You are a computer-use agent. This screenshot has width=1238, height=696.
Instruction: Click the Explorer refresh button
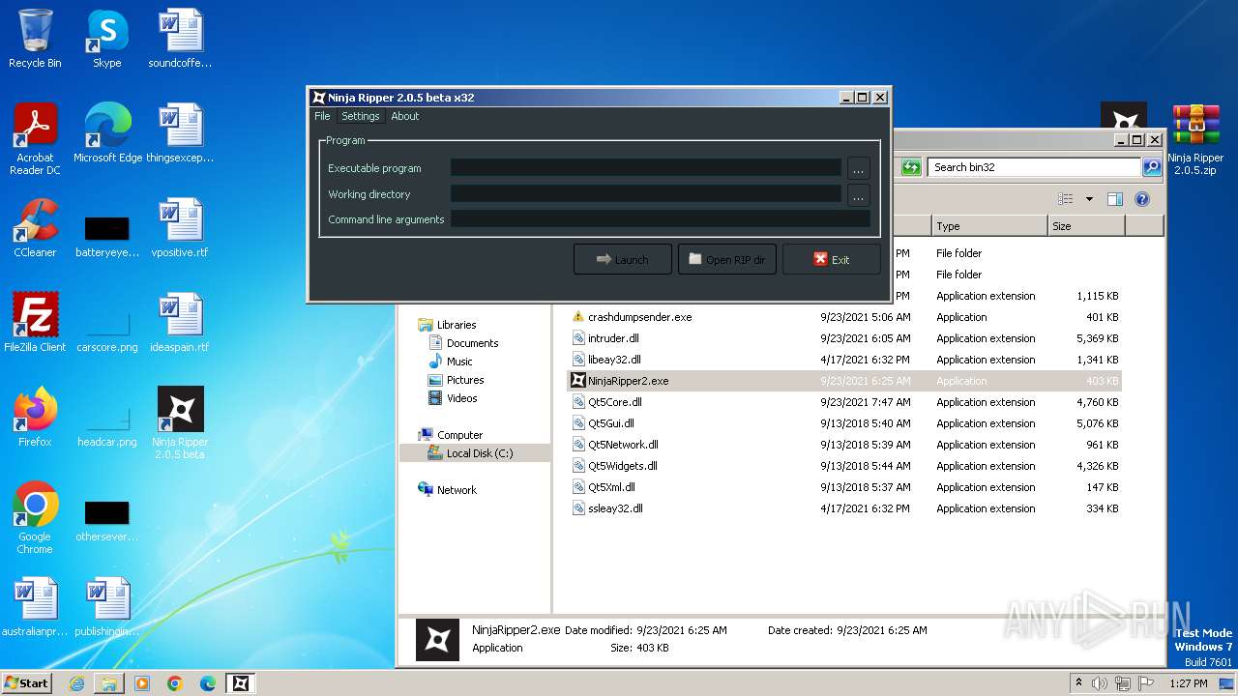coord(911,167)
